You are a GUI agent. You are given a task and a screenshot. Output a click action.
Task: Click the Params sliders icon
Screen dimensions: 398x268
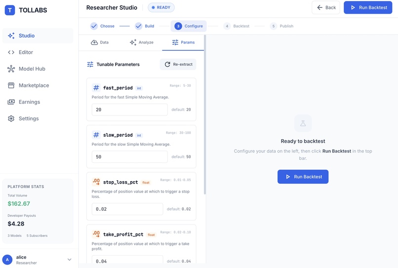(175, 42)
